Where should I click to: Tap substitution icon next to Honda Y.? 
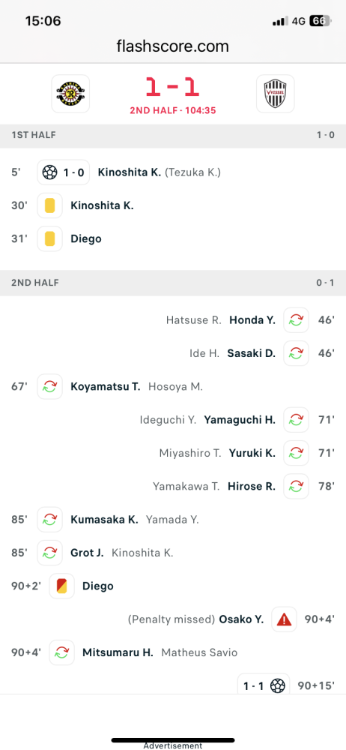[x=296, y=320]
